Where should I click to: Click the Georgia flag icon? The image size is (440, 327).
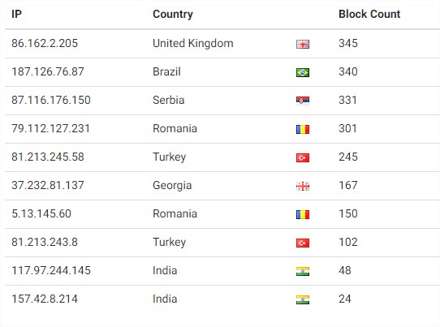click(303, 186)
